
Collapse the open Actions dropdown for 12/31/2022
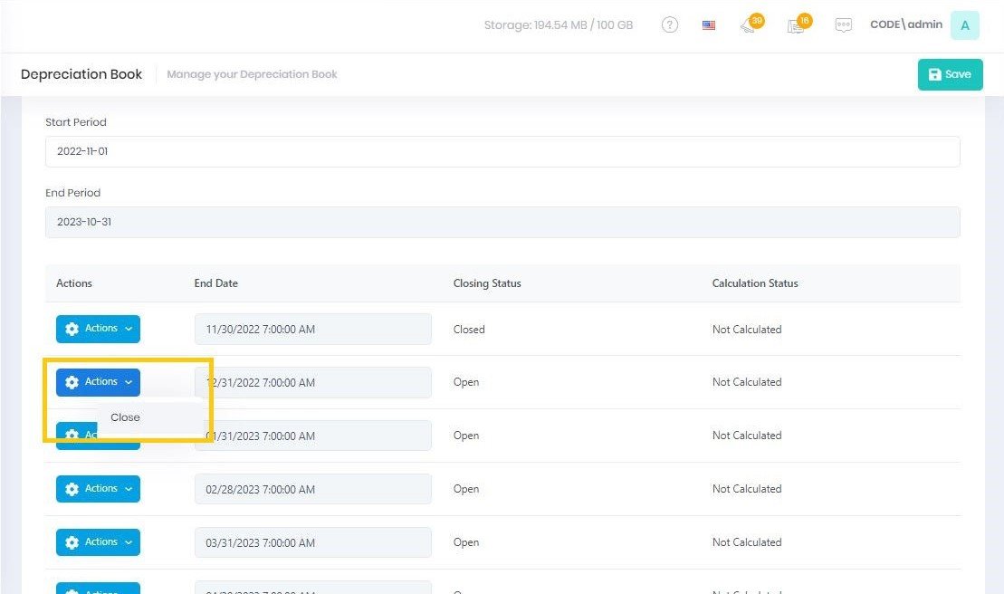tap(98, 382)
